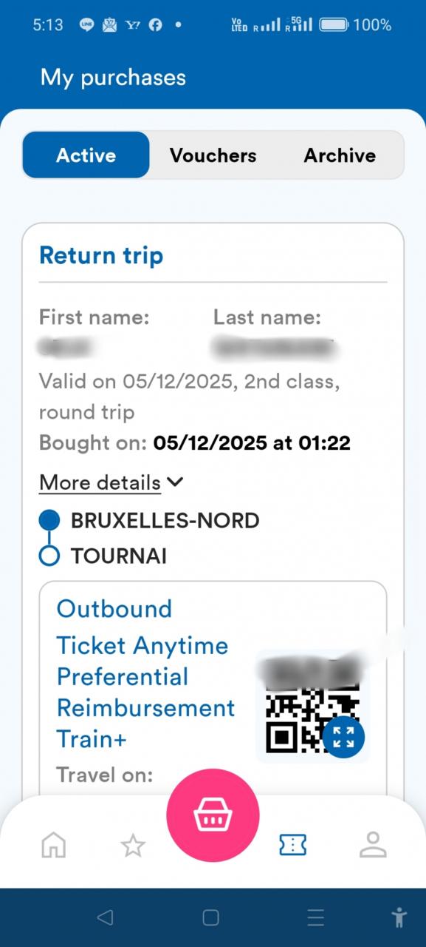Switch to the Archive tab
The width and height of the screenshot is (426, 947).
click(340, 155)
